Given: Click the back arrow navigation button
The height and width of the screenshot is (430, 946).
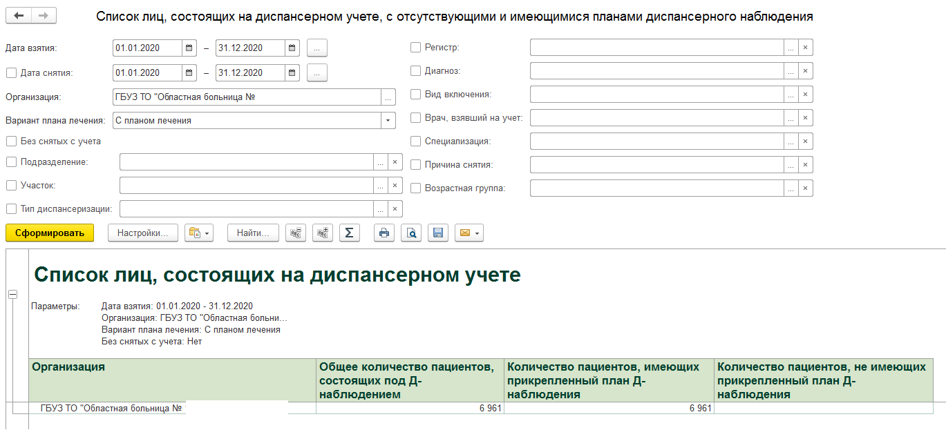Looking at the screenshot, I should click(19, 16).
